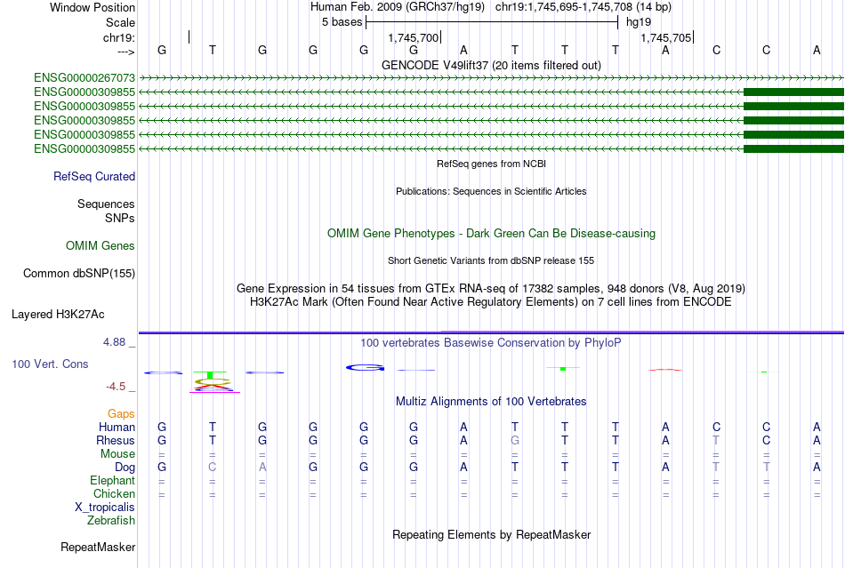
Task: Click the GTEx Gene Expression track title
Action: (491, 289)
